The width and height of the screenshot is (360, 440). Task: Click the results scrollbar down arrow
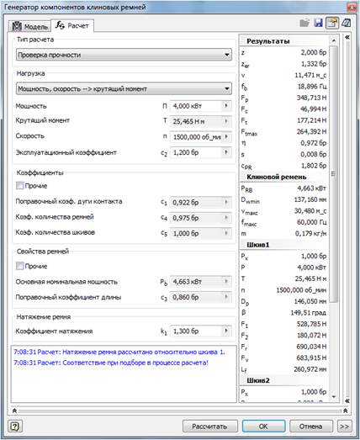[x=334, y=397]
